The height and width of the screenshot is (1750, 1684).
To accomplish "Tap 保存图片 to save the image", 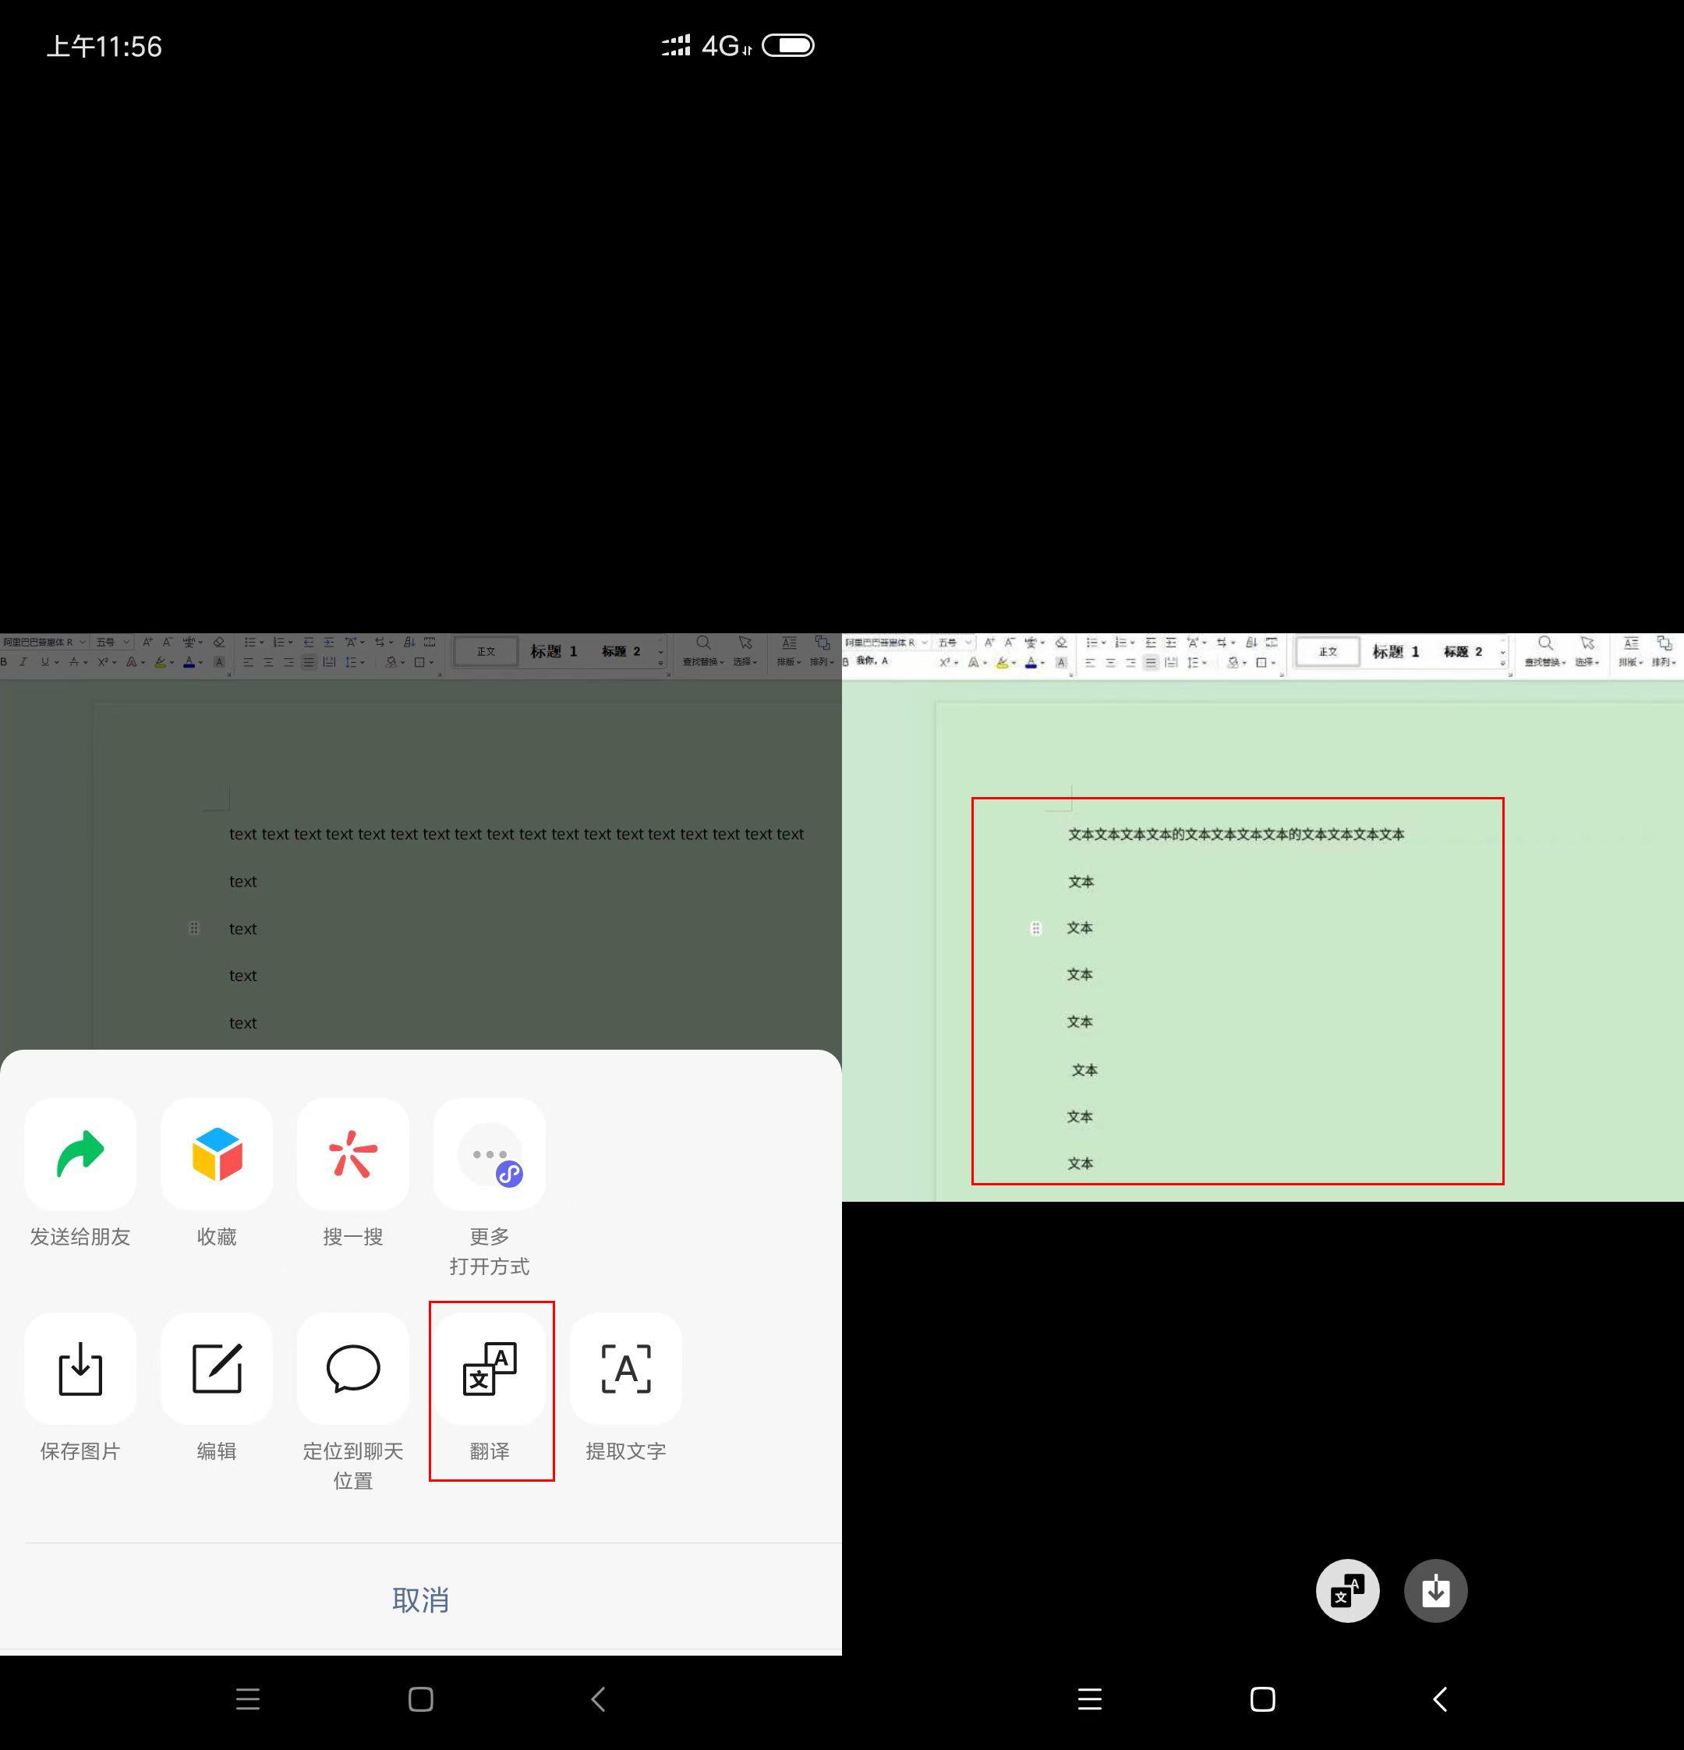I will pyautogui.click(x=80, y=1369).
